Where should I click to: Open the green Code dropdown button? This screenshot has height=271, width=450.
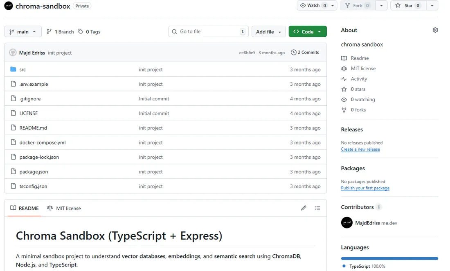pos(308,31)
